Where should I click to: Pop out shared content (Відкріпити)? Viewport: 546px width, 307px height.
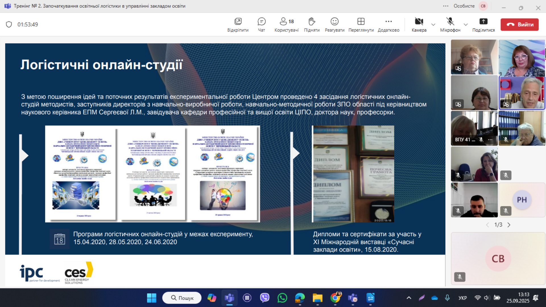238,24
